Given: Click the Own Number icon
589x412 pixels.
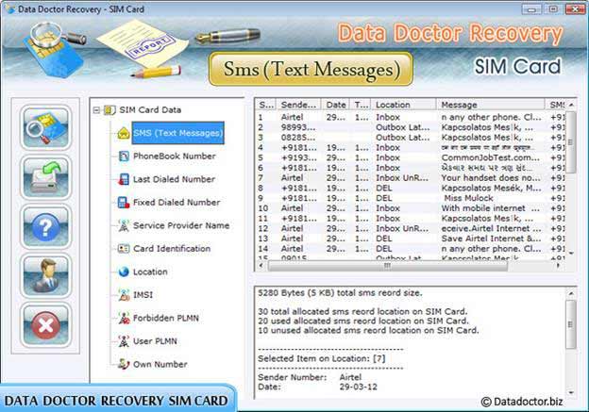Looking at the screenshot, I should tap(124, 364).
